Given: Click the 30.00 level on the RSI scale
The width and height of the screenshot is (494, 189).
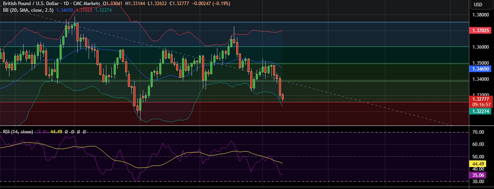Looking at the screenshot, I should point(478,182).
